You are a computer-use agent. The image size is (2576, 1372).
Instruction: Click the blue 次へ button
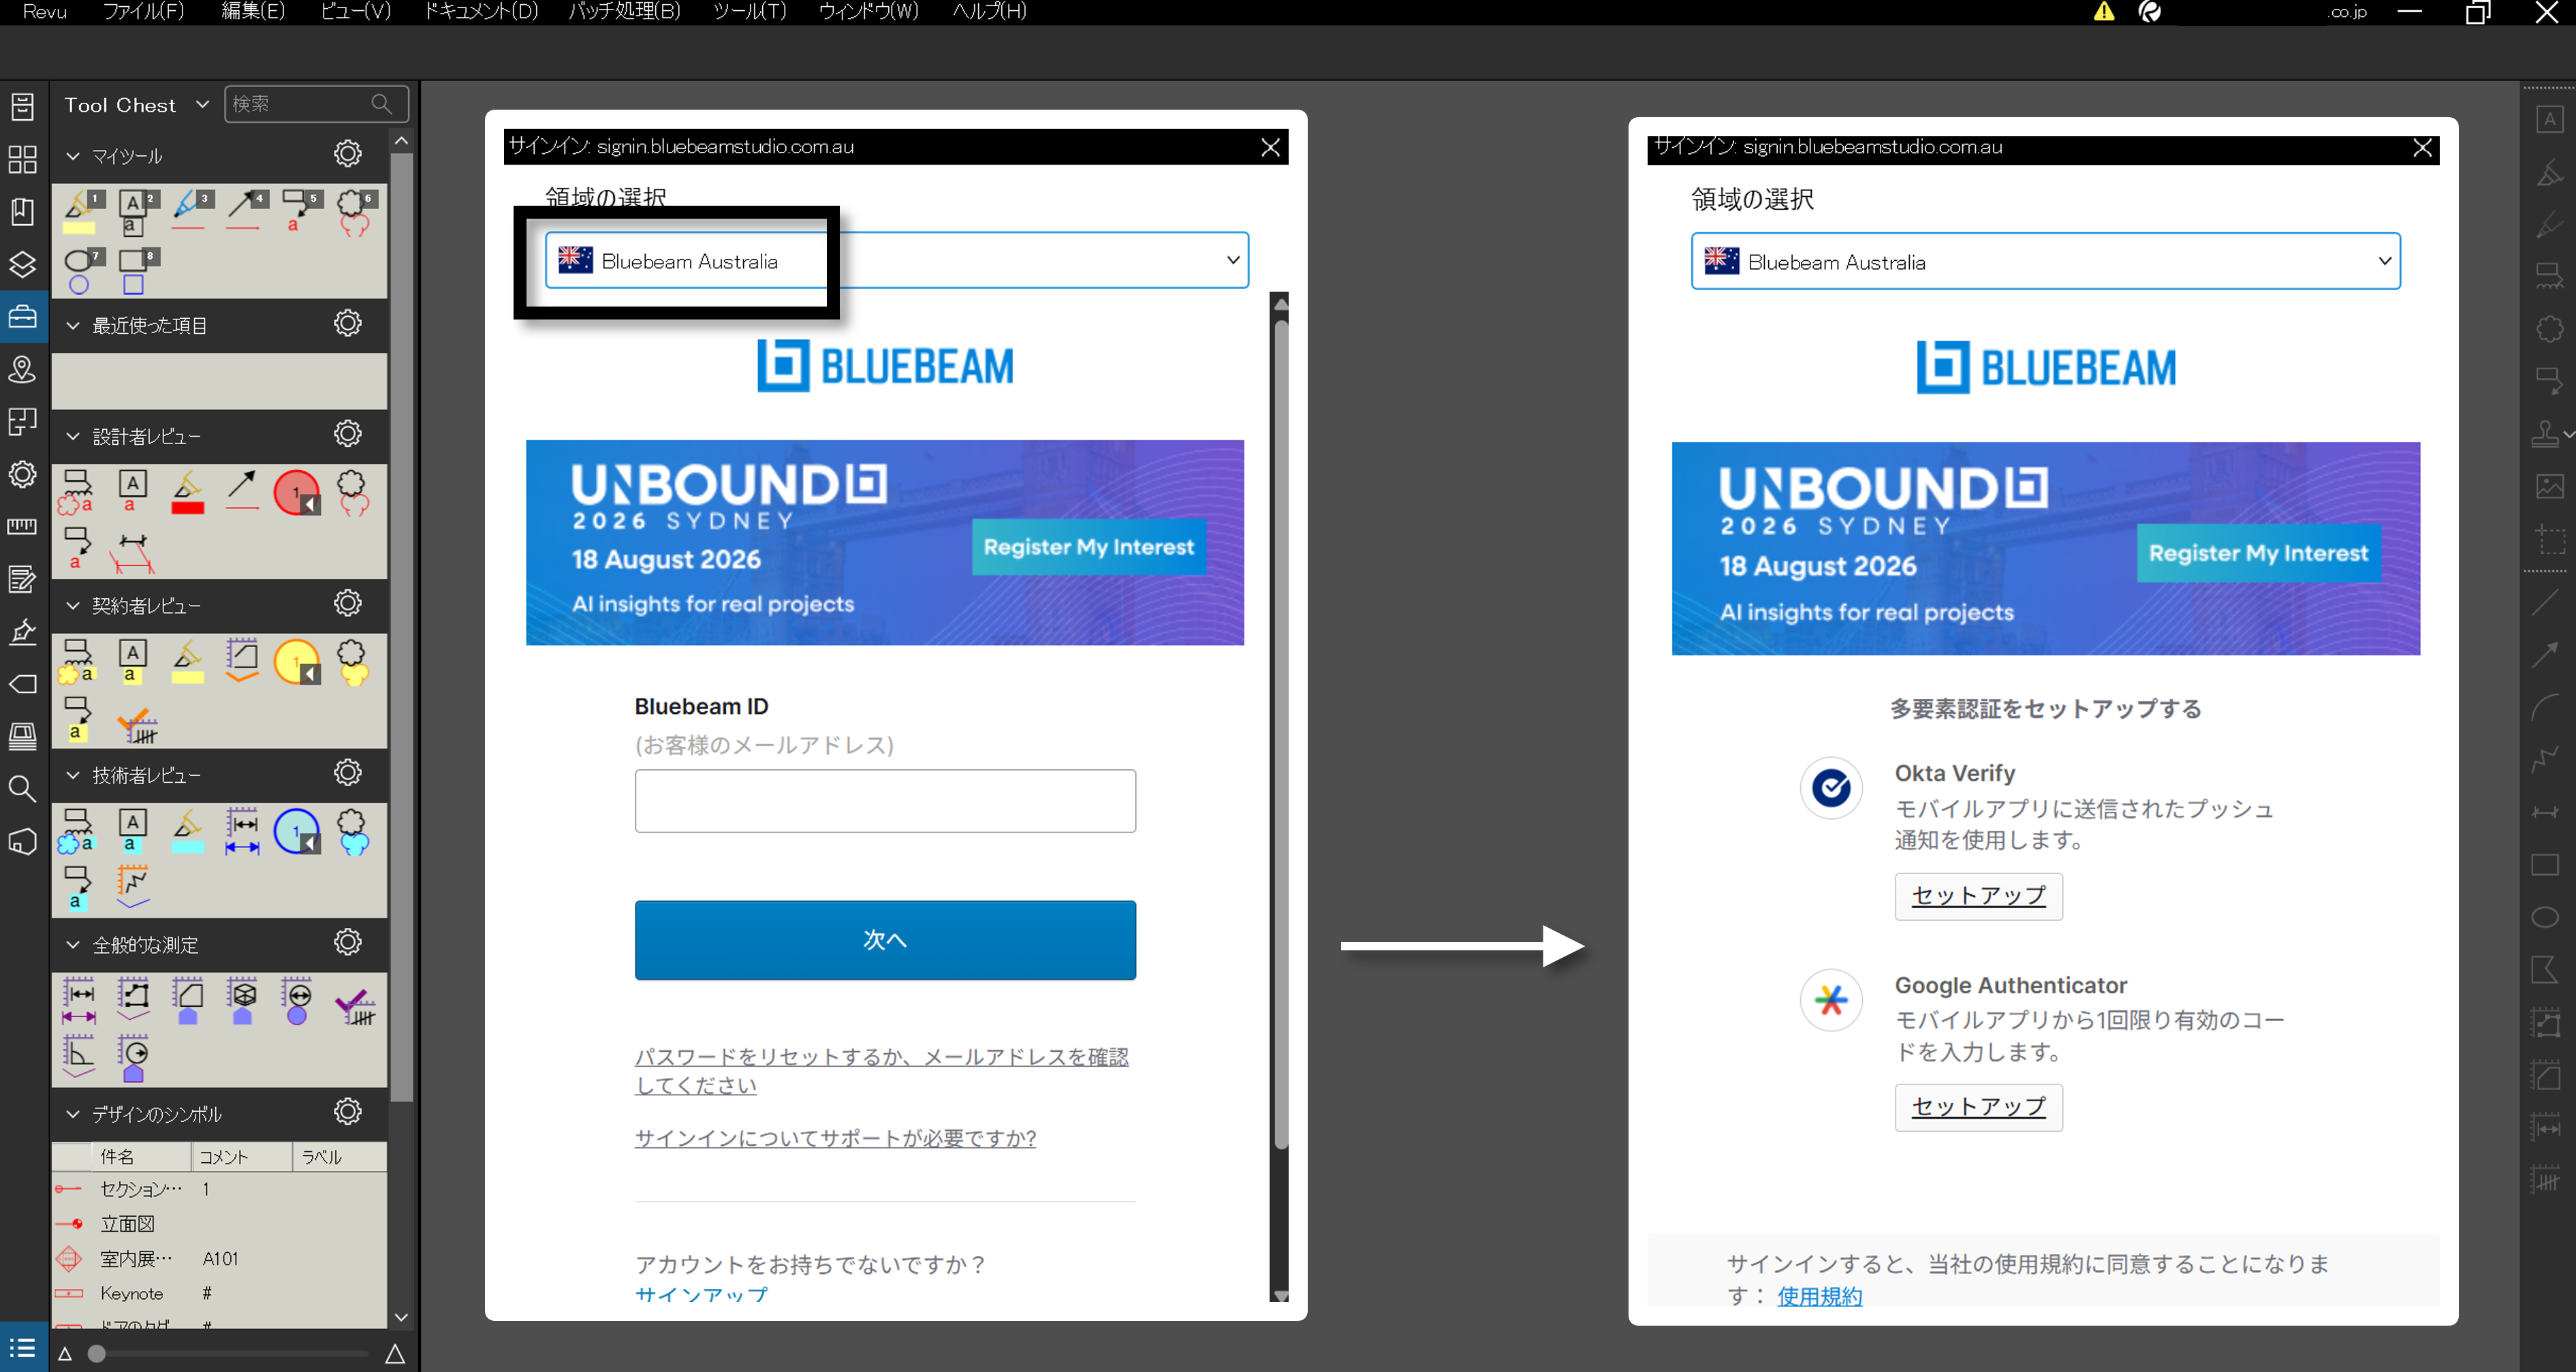point(885,940)
